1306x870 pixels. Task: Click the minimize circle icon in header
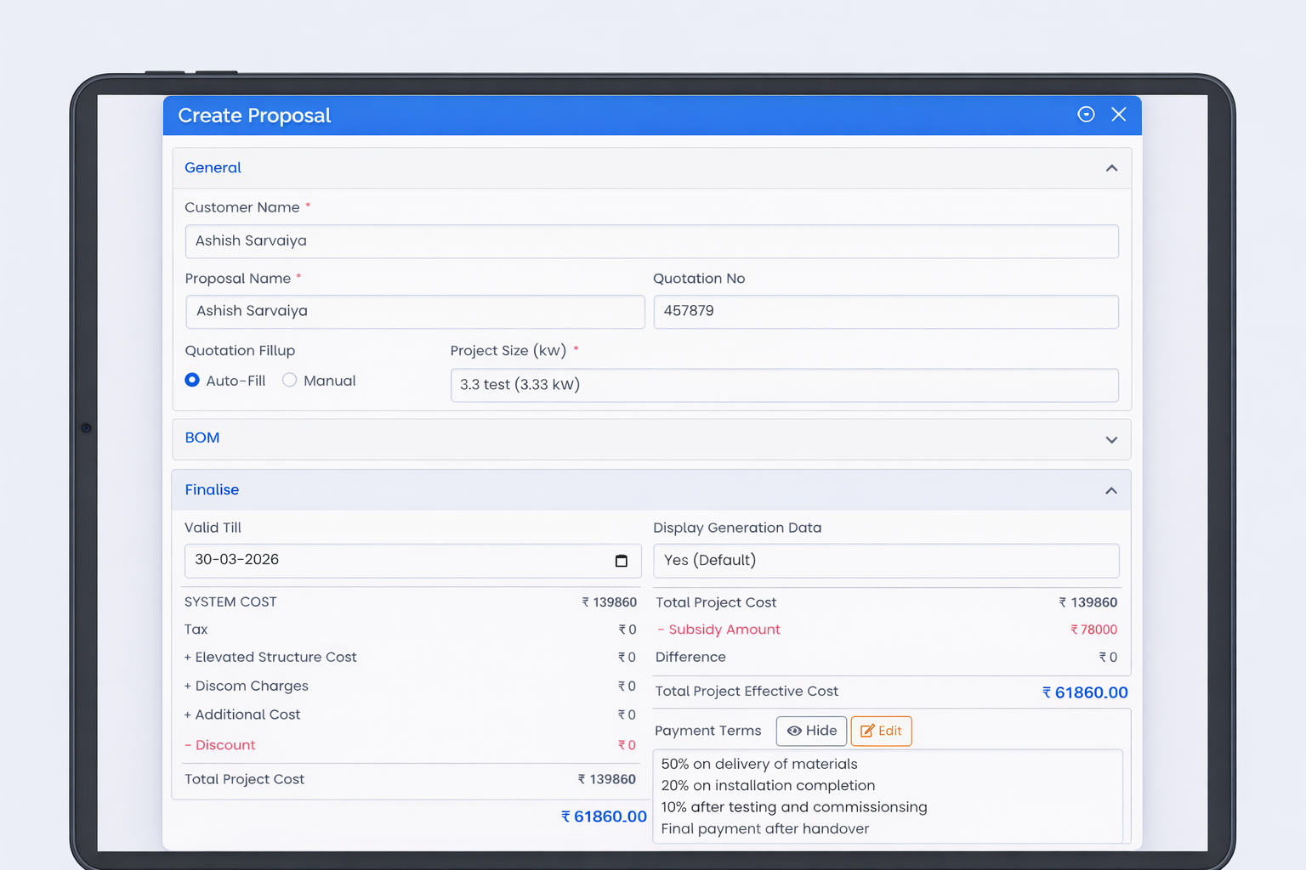[1086, 115]
